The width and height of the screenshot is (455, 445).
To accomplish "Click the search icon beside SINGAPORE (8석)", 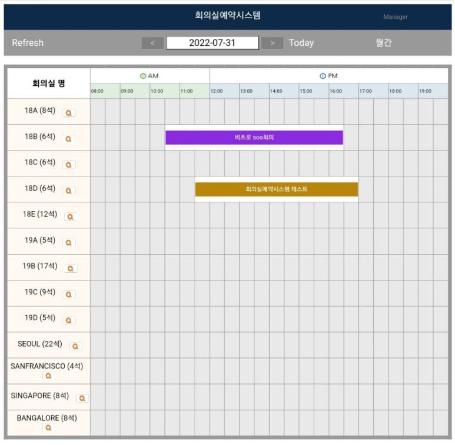I will pyautogui.click(x=82, y=398).
